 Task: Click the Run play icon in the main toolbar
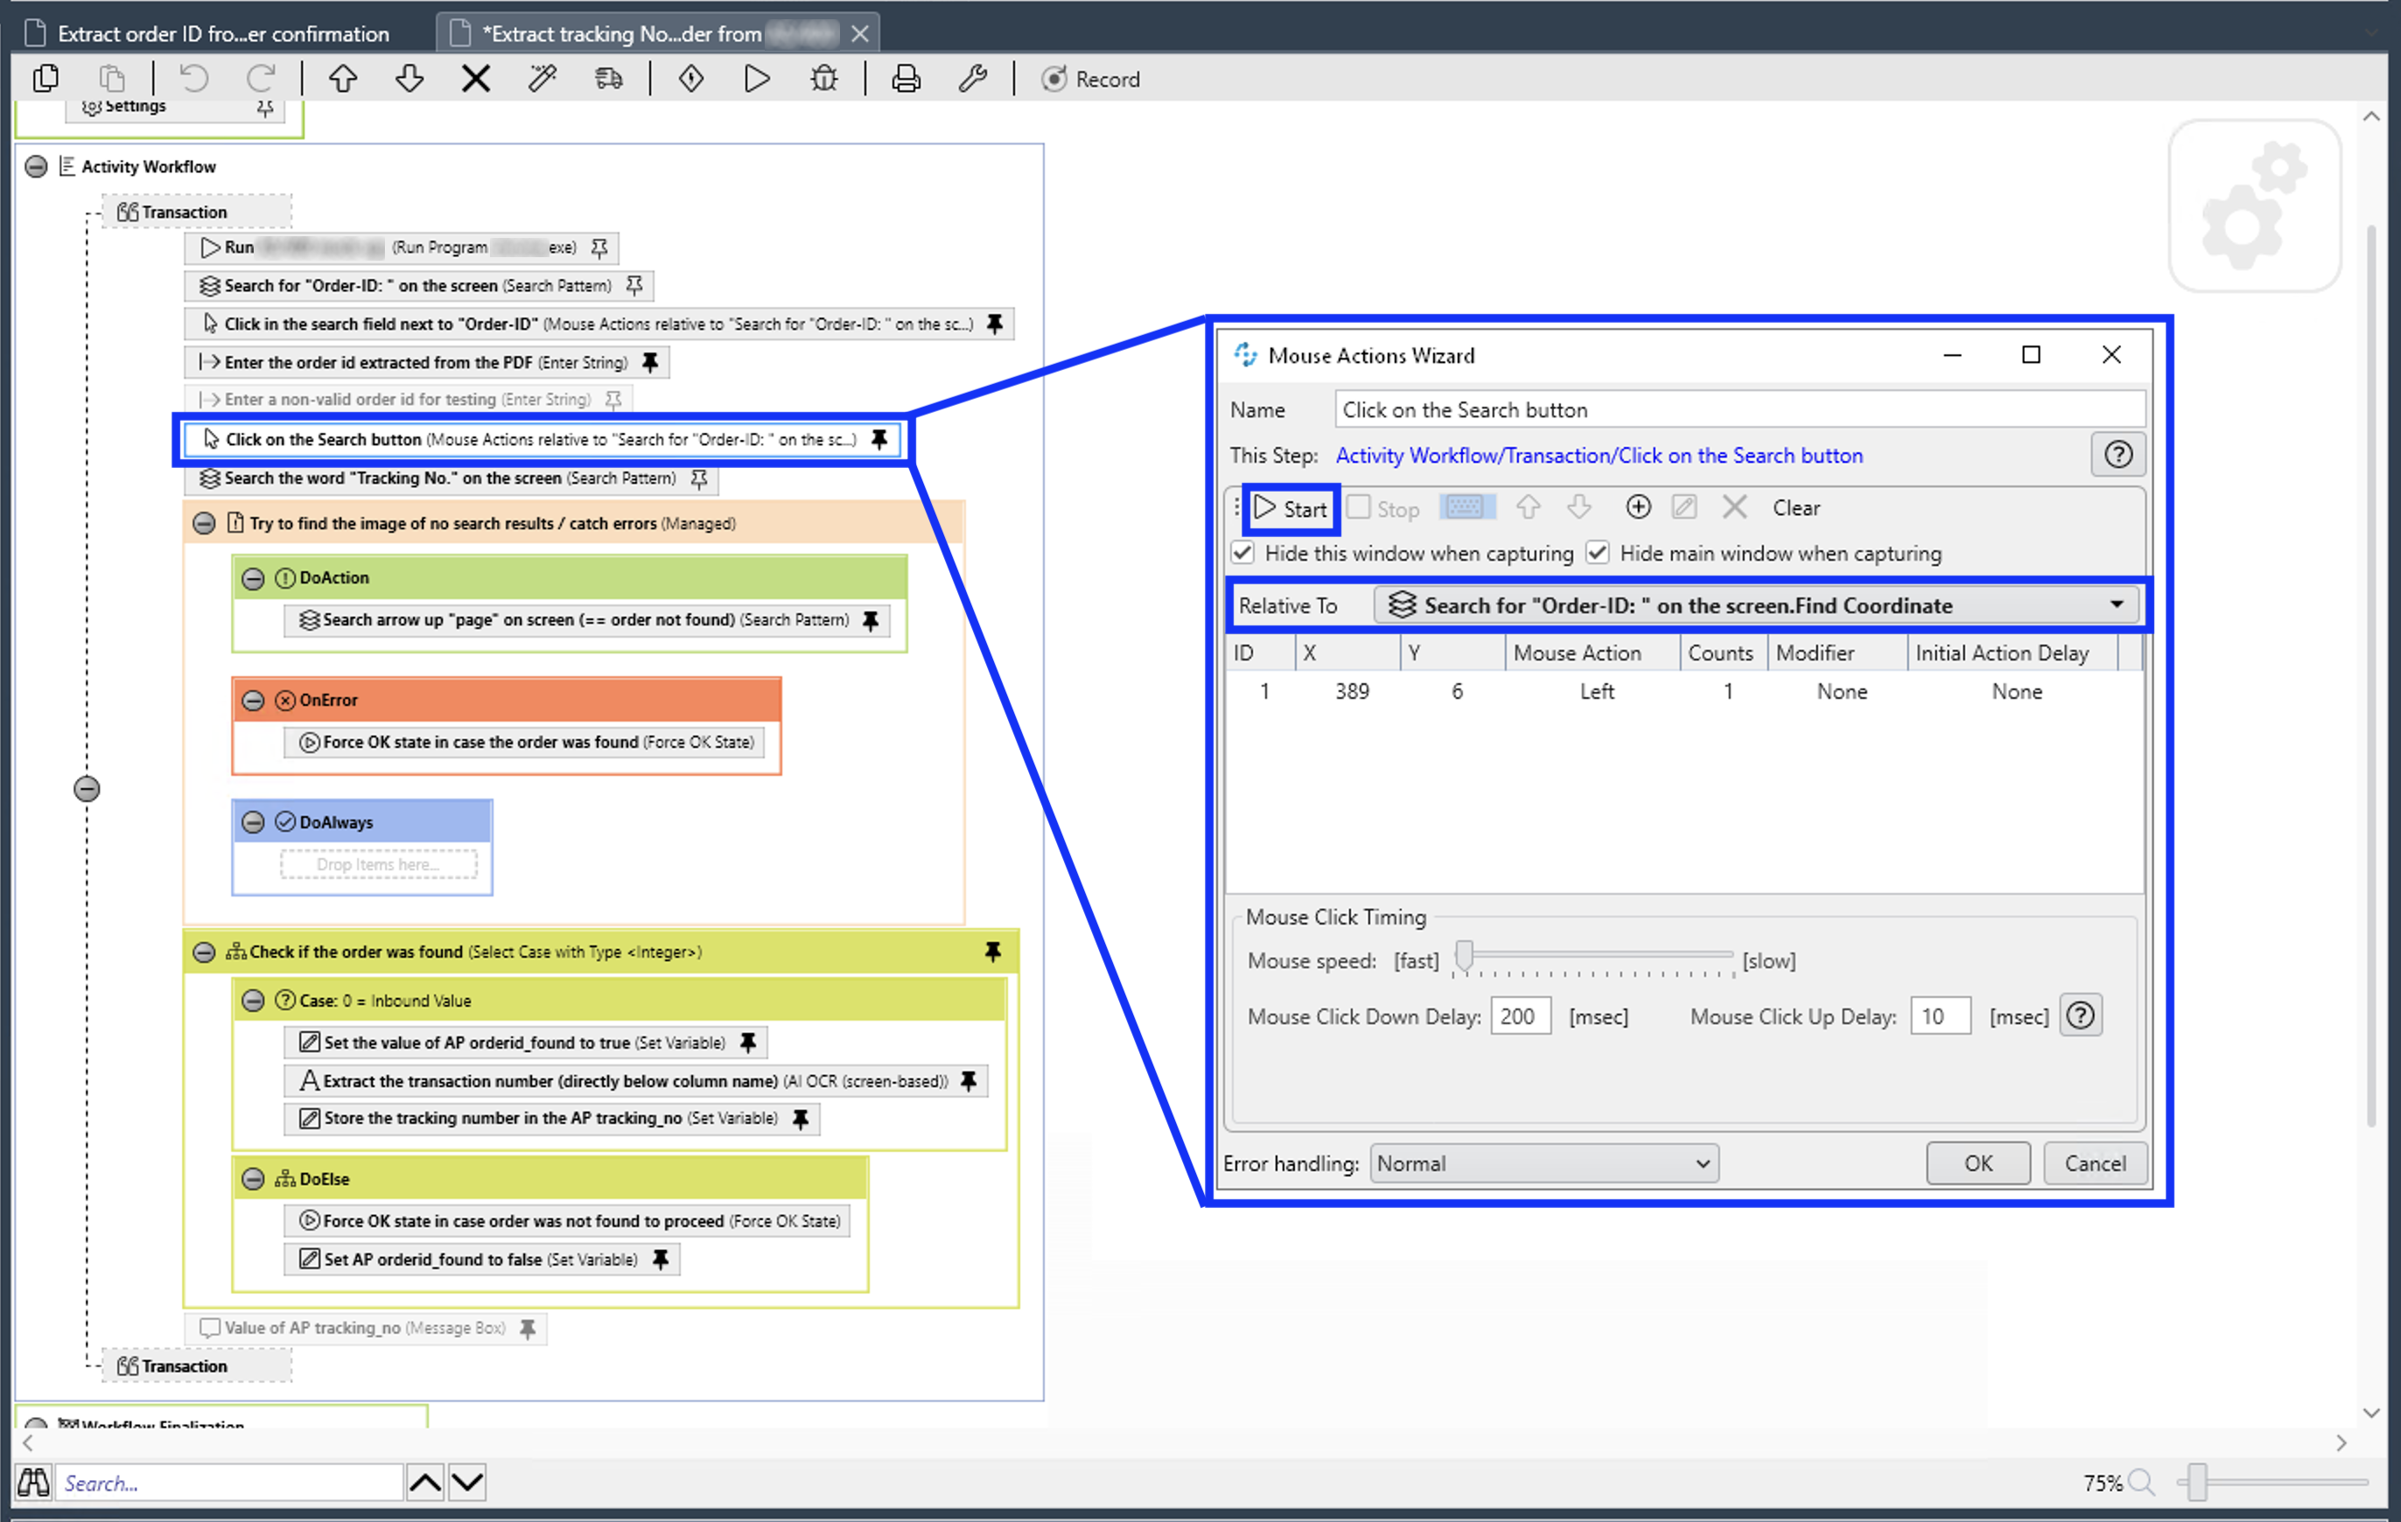click(757, 78)
